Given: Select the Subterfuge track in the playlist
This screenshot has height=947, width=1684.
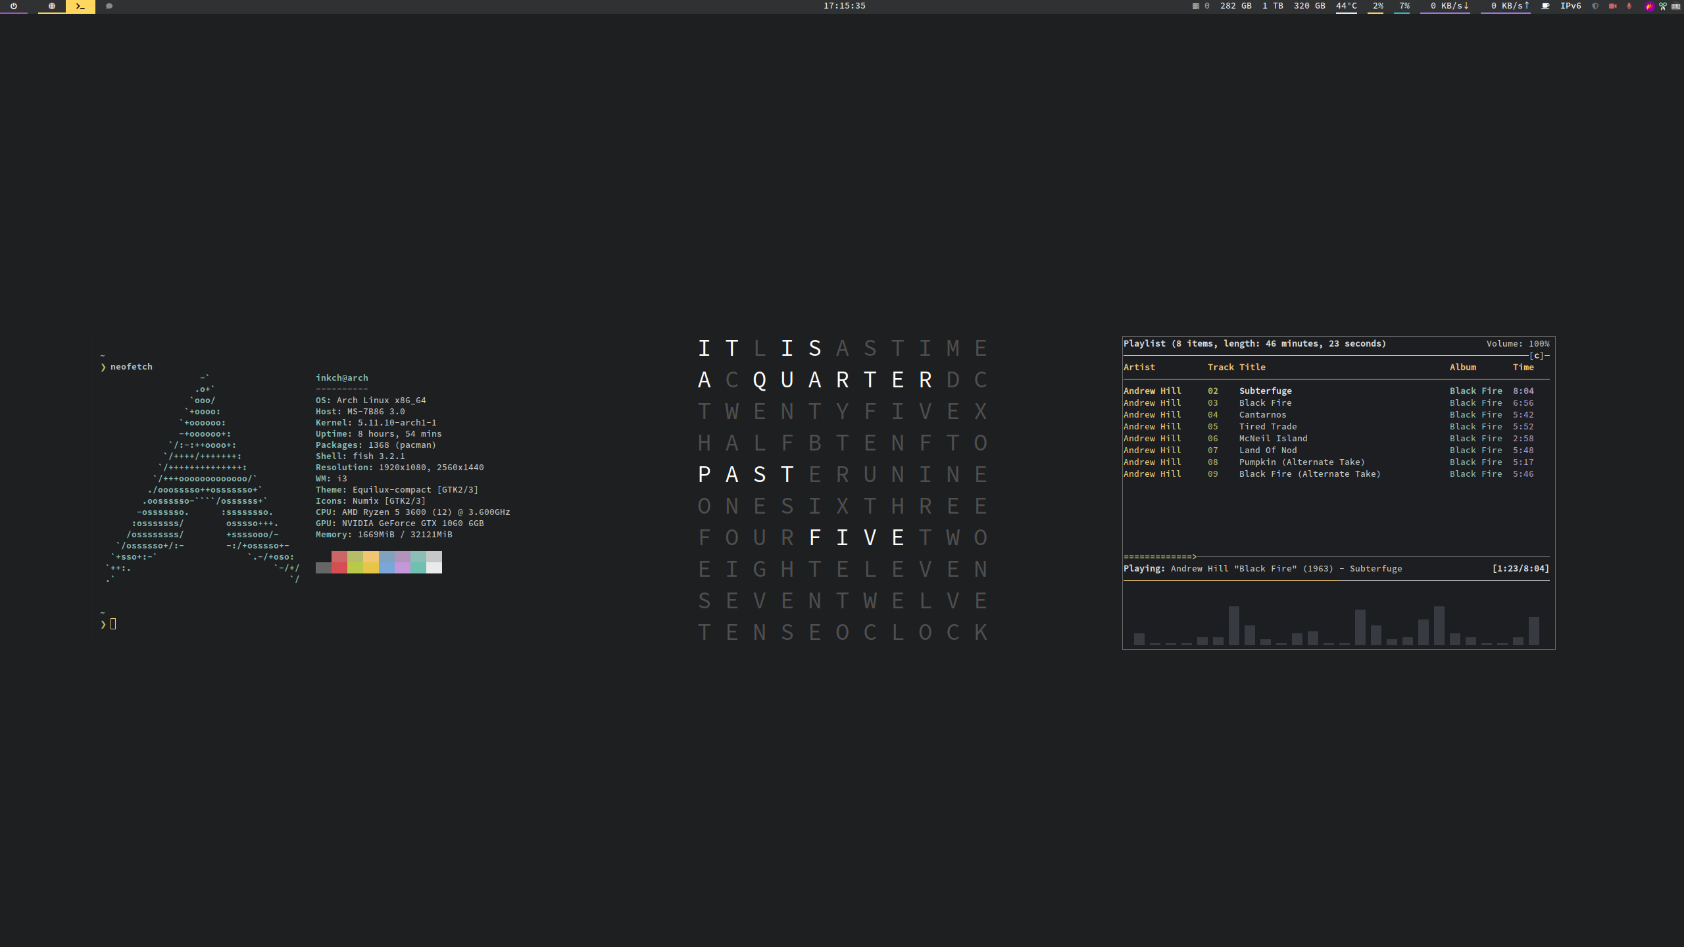Looking at the screenshot, I should (1329, 391).
